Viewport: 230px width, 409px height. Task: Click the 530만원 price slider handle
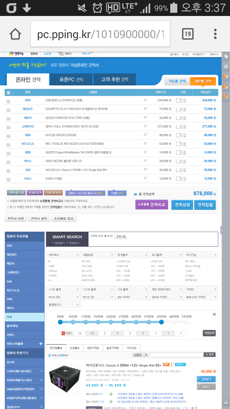tap(161, 322)
